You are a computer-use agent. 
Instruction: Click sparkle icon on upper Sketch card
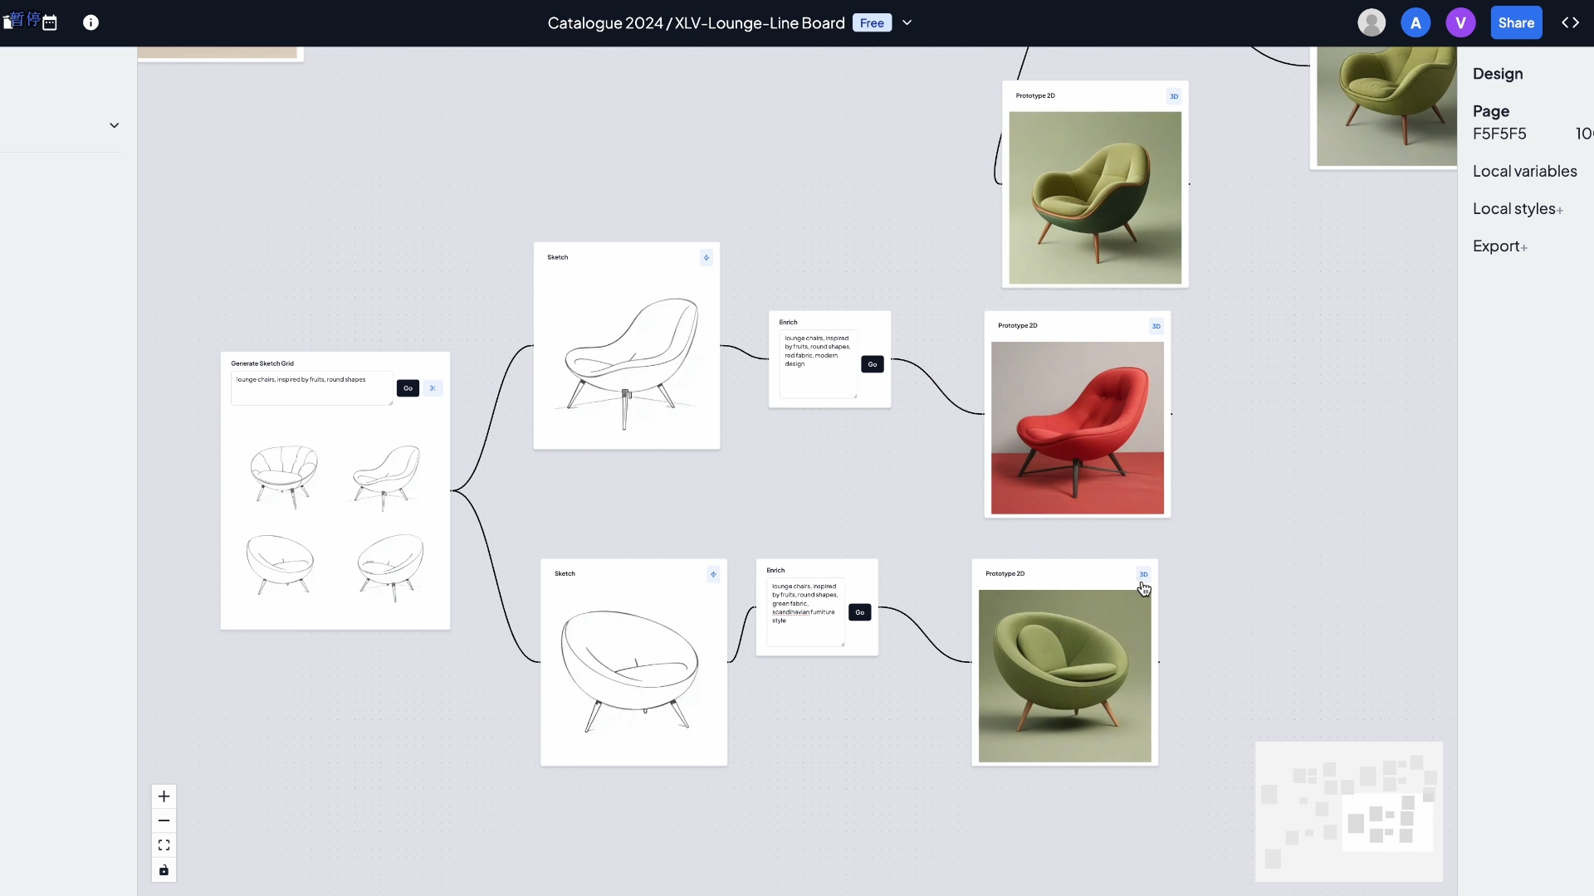pyautogui.click(x=707, y=258)
